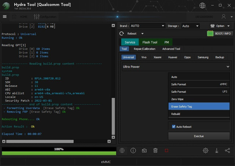Click the Exectue button
The image size is (235, 166).
click(199, 136)
